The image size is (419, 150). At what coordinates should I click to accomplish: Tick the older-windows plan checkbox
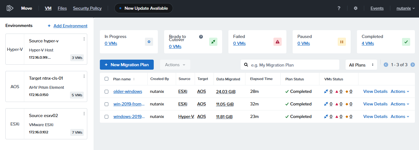point(106,92)
